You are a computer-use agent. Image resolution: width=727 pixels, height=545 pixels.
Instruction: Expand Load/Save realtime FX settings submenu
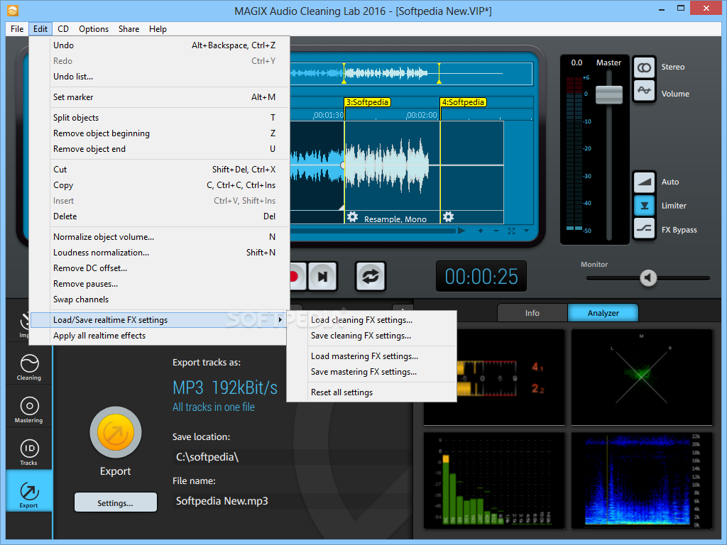click(x=158, y=320)
